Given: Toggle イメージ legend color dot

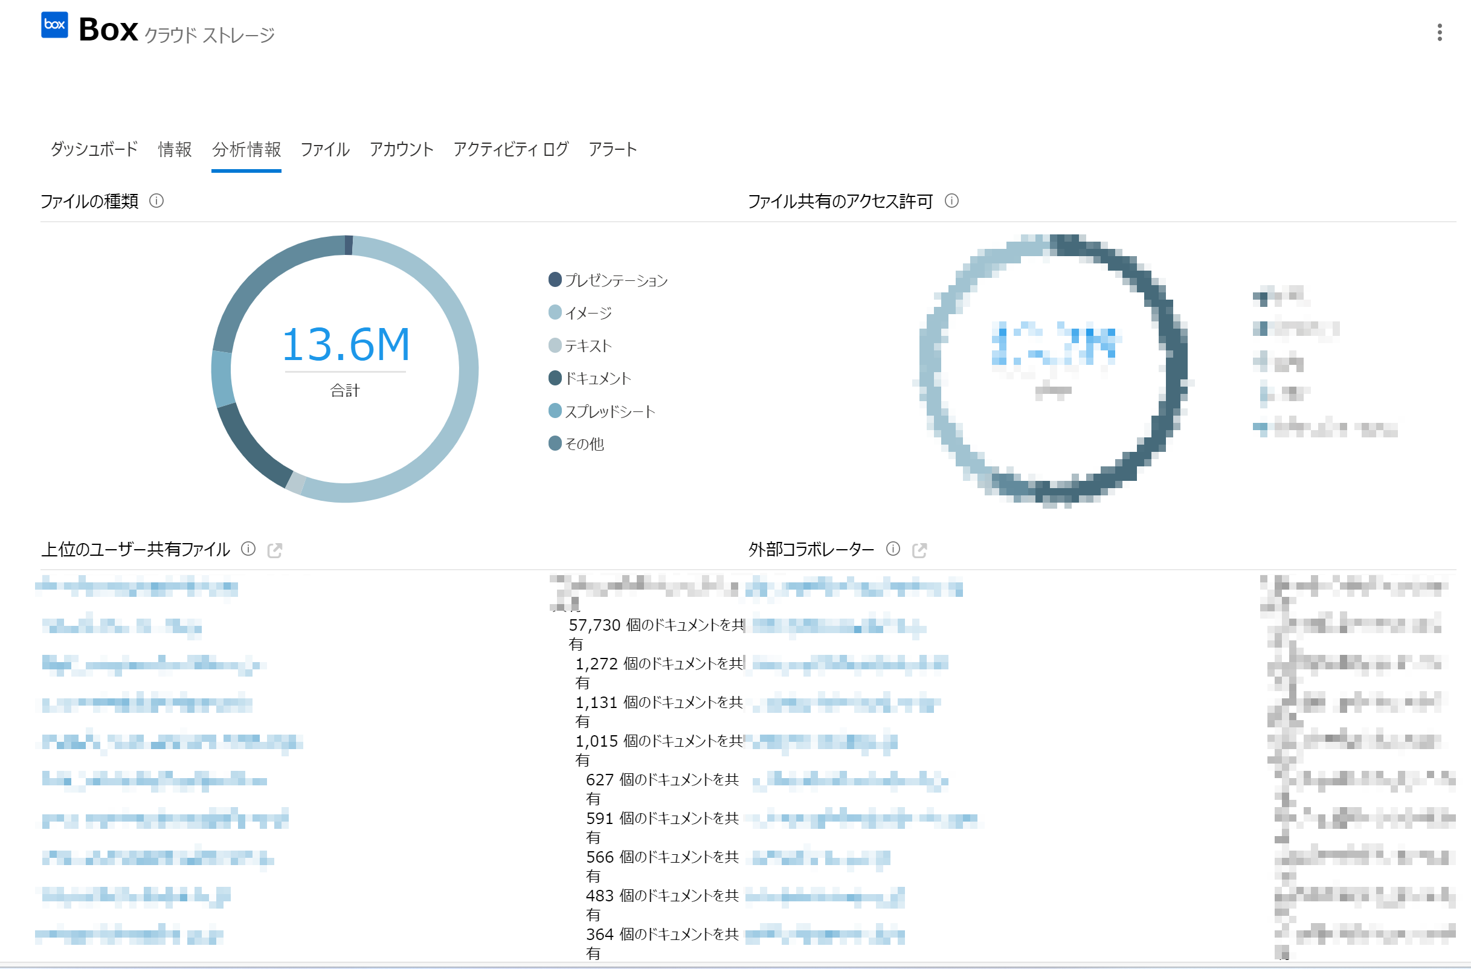Looking at the screenshot, I should [x=555, y=313].
